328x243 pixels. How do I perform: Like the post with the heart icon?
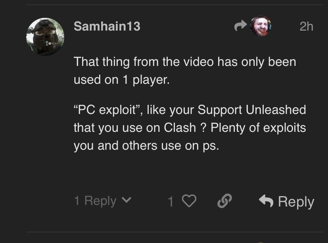[189, 201]
